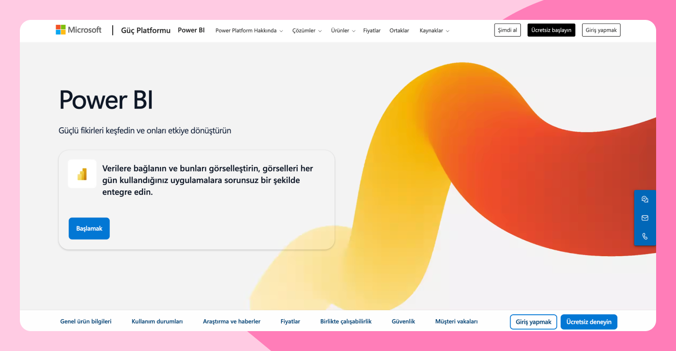676x351 pixels.
Task: Jump to the Güvenlik section
Action: (x=403, y=322)
